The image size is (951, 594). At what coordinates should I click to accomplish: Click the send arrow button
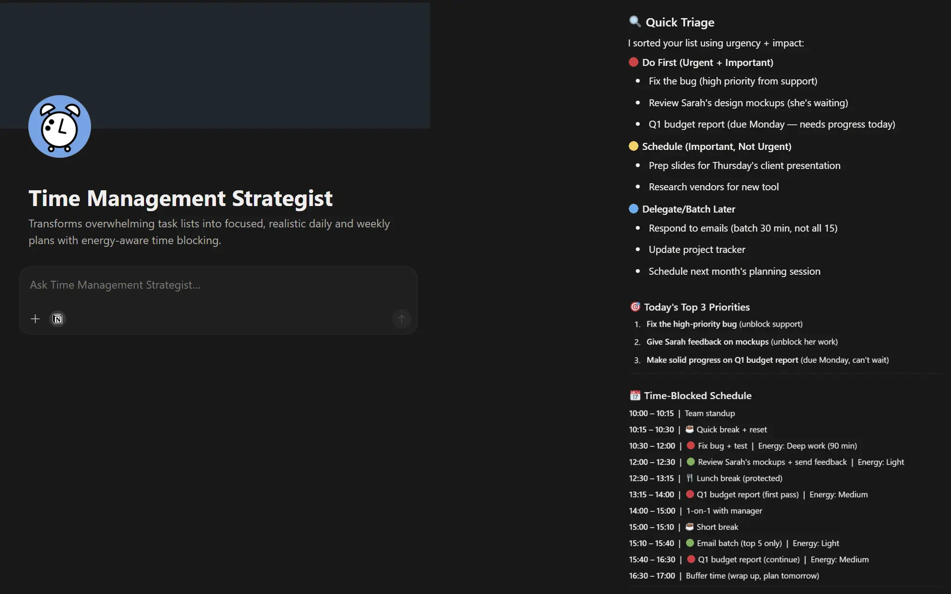tap(401, 319)
